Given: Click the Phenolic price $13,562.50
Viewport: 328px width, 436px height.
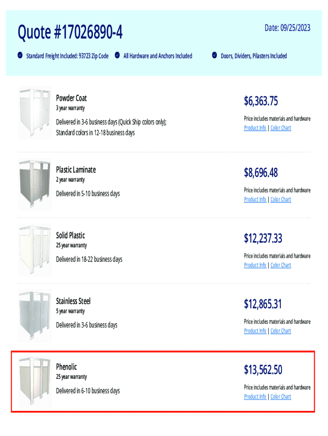Looking at the screenshot, I should (263, 370).
